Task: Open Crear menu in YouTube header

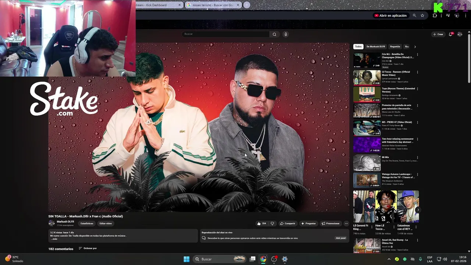Action: point(438,34)
